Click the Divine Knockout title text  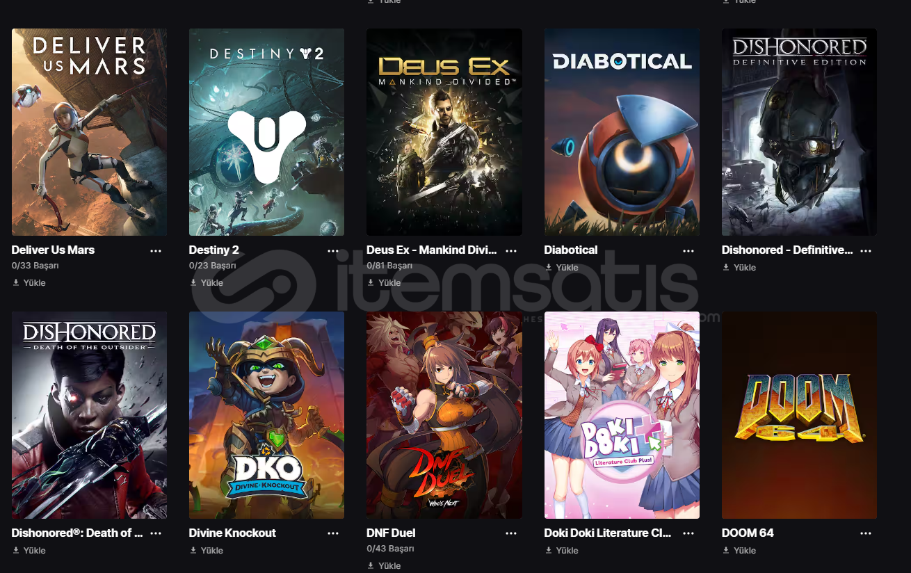[x=232, y=533]
